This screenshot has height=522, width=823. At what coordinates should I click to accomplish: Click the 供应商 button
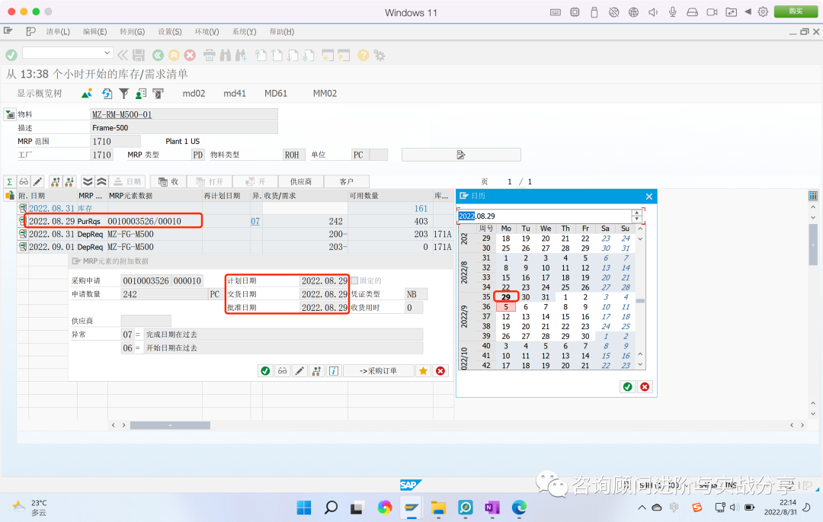click(x=301, y=181)
